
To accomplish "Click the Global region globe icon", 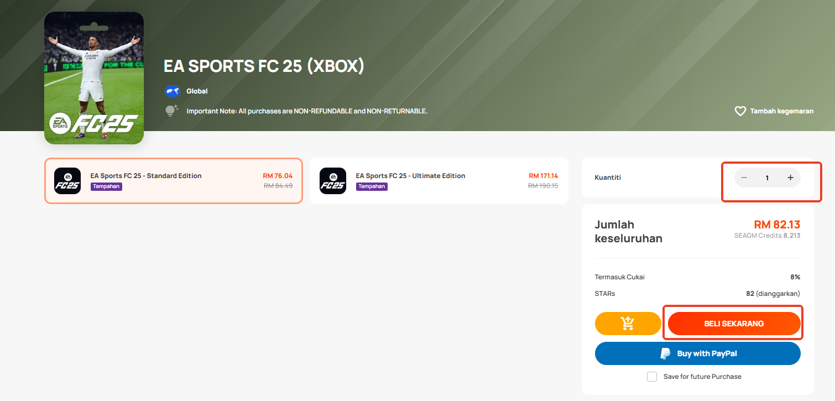I will click(x=173, y=91).
